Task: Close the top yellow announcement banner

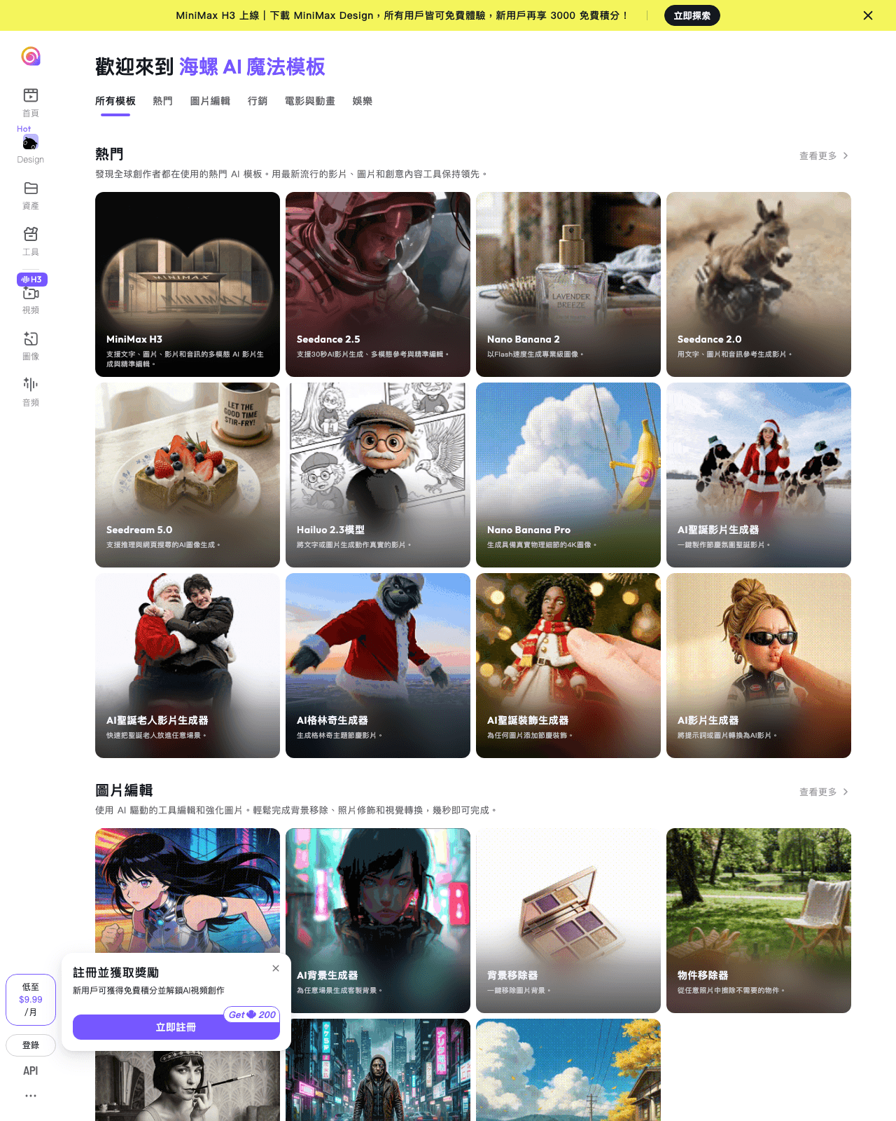Action: pos(868,15)
